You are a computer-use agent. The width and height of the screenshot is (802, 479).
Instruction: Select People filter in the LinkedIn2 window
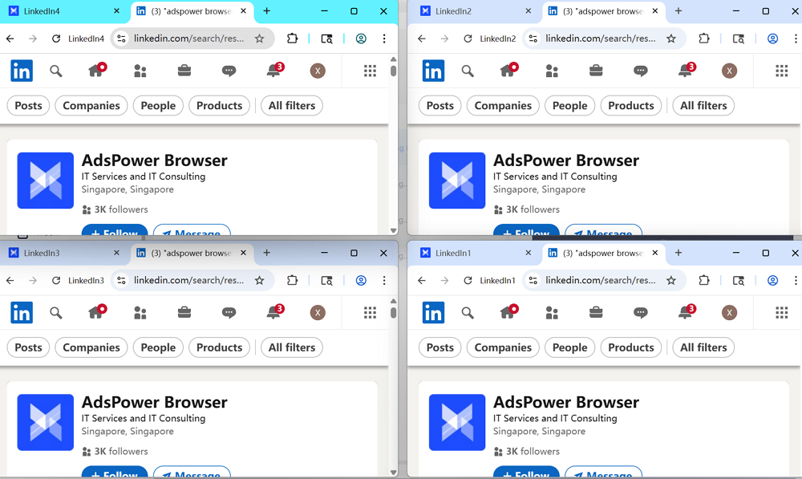[569, 106]
